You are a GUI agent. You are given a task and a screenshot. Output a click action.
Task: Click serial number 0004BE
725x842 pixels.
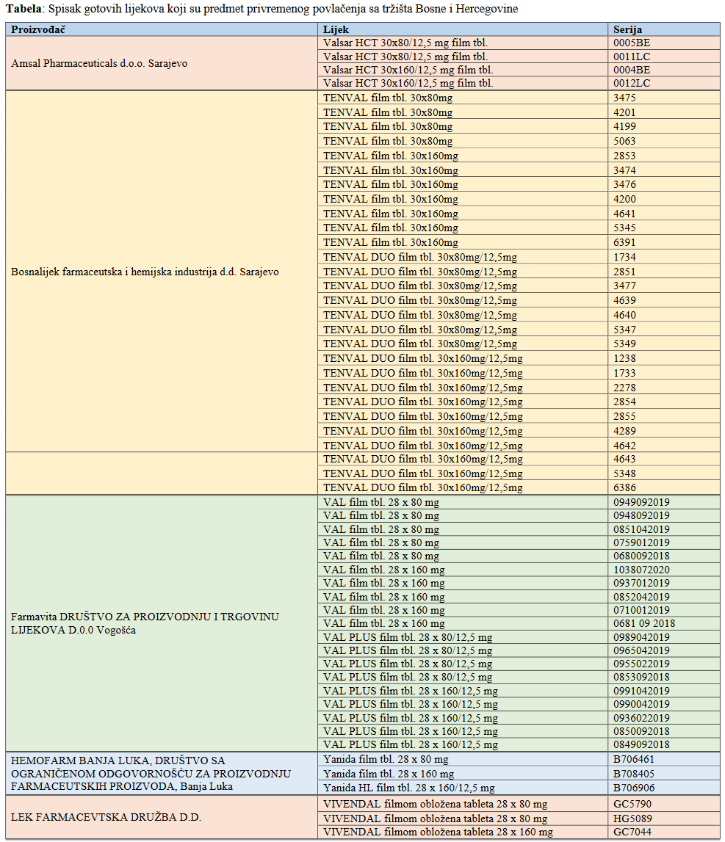pos(632,70)
